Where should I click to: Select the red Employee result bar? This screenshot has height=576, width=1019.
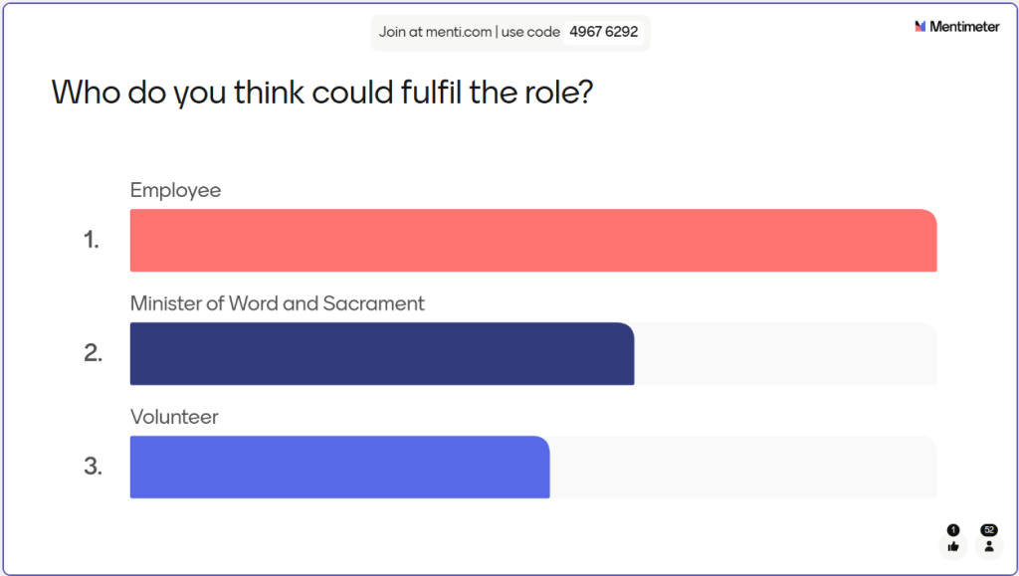(x=533, y=241)
